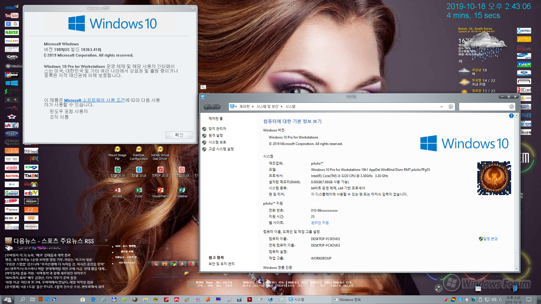Refresh the System window address bar

(x=451, y=107)
